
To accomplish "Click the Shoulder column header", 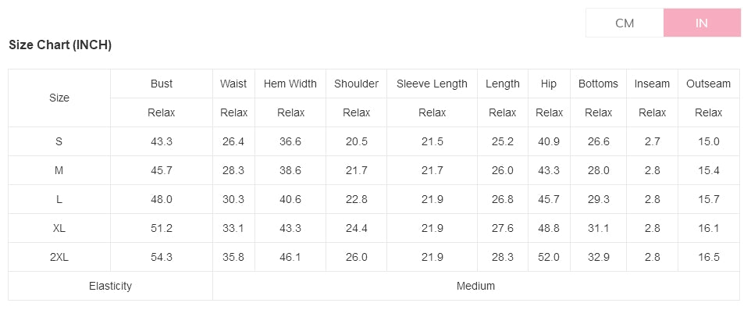I will point(356,84).
